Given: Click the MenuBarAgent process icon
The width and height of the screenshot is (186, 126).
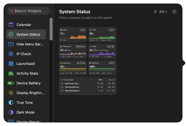Looking at the screenshot, I should (62, 91).
